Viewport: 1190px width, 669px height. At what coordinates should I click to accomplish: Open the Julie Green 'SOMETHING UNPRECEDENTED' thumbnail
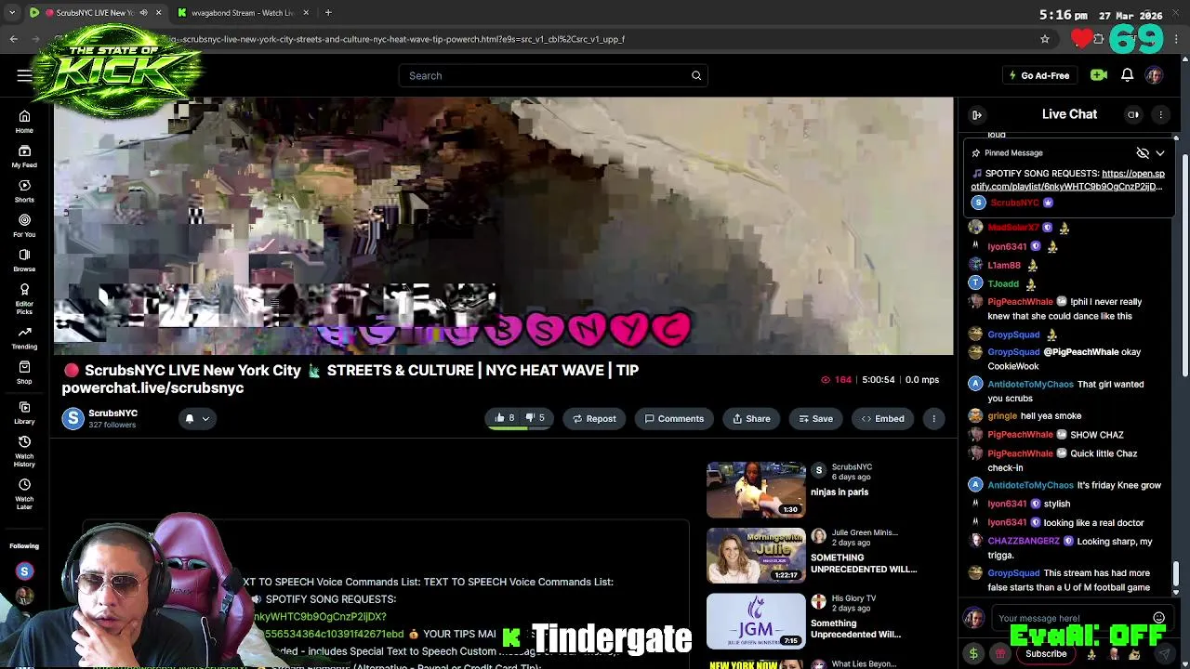(756, 556)
